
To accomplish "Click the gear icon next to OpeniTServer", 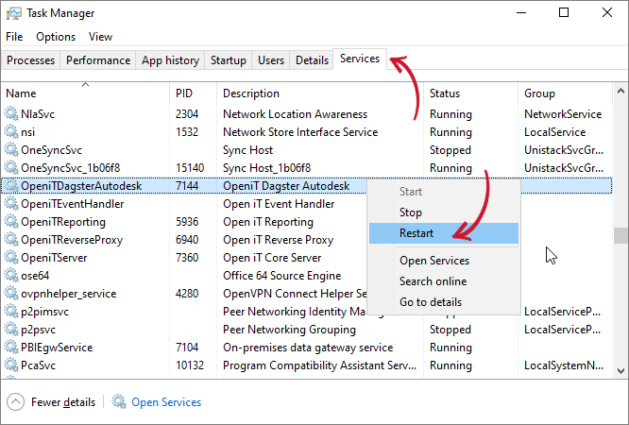I will (x=11, y=258).
